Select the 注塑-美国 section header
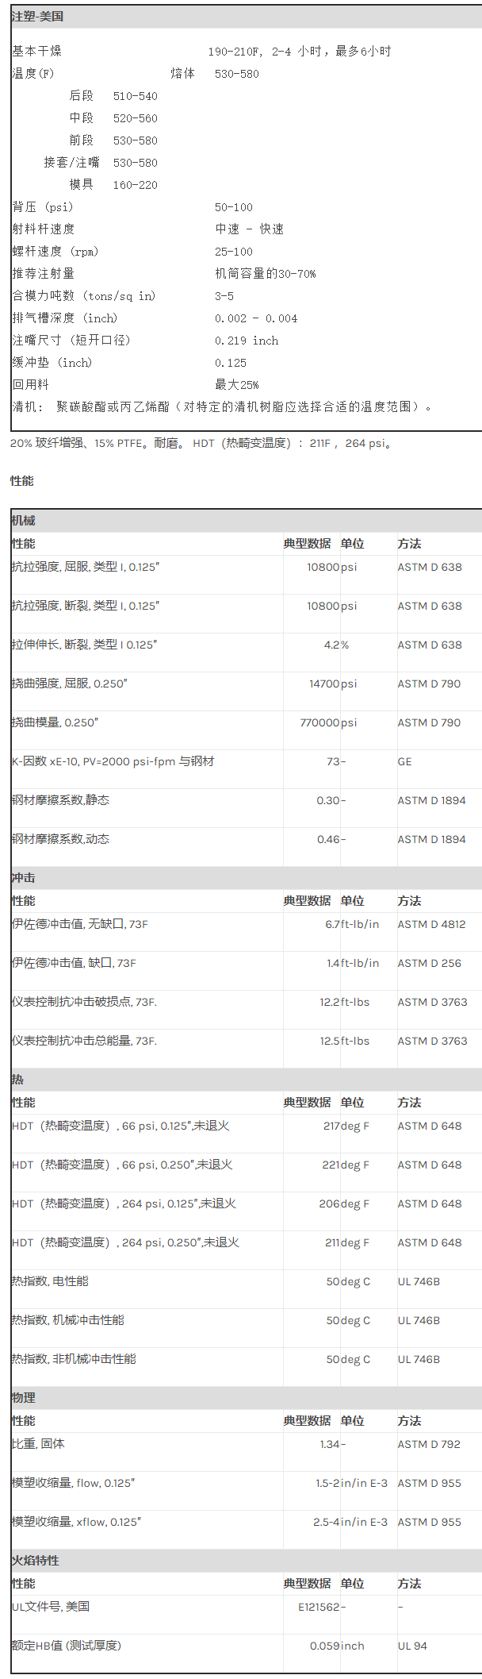482x1679 pixels. 38,17
